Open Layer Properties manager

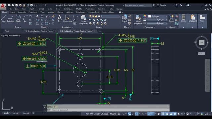pyautogui.click(x=84, y=20)
